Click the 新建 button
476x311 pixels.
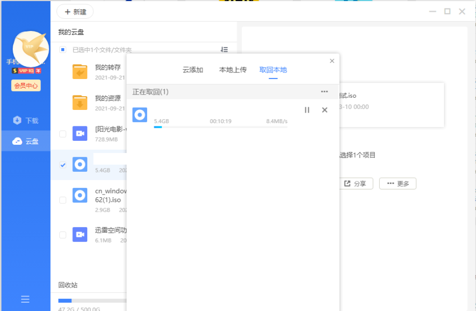coord(75,12)
